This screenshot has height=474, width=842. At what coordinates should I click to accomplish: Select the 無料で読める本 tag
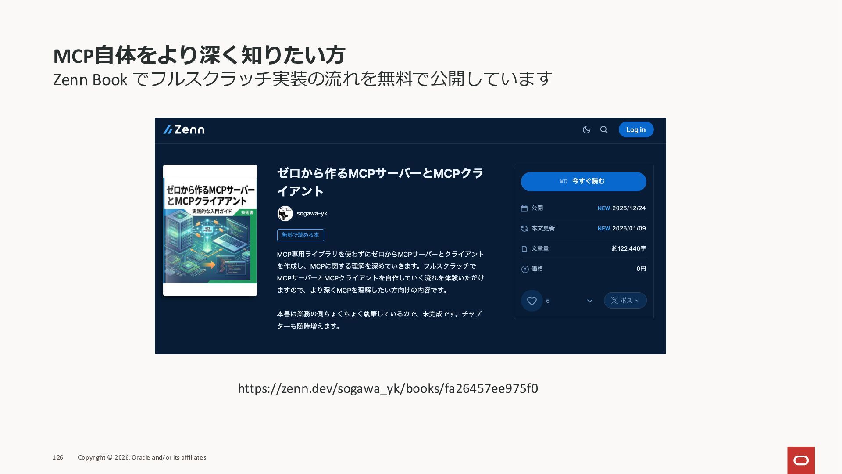(300, 235)
